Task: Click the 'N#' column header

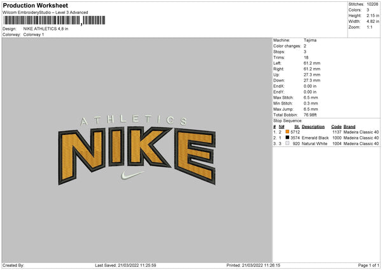Action: (x=281, y=127)
